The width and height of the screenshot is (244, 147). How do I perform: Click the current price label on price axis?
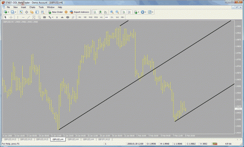pyautogui.click(x=238, y=109)
